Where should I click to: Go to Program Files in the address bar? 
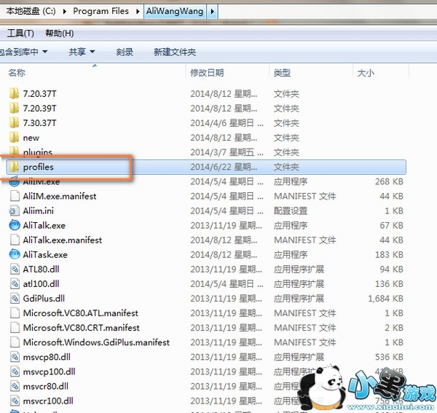(101, 11)
